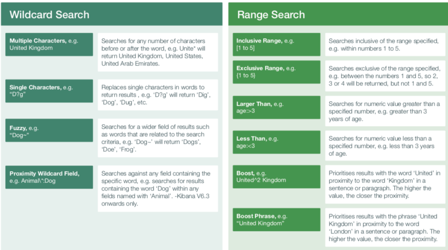The image size is (448, 250).
Task: Click the Inclusive Range label box
Action: click(276, 44)
